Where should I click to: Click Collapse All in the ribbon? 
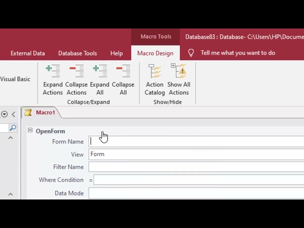pos(123,80)
